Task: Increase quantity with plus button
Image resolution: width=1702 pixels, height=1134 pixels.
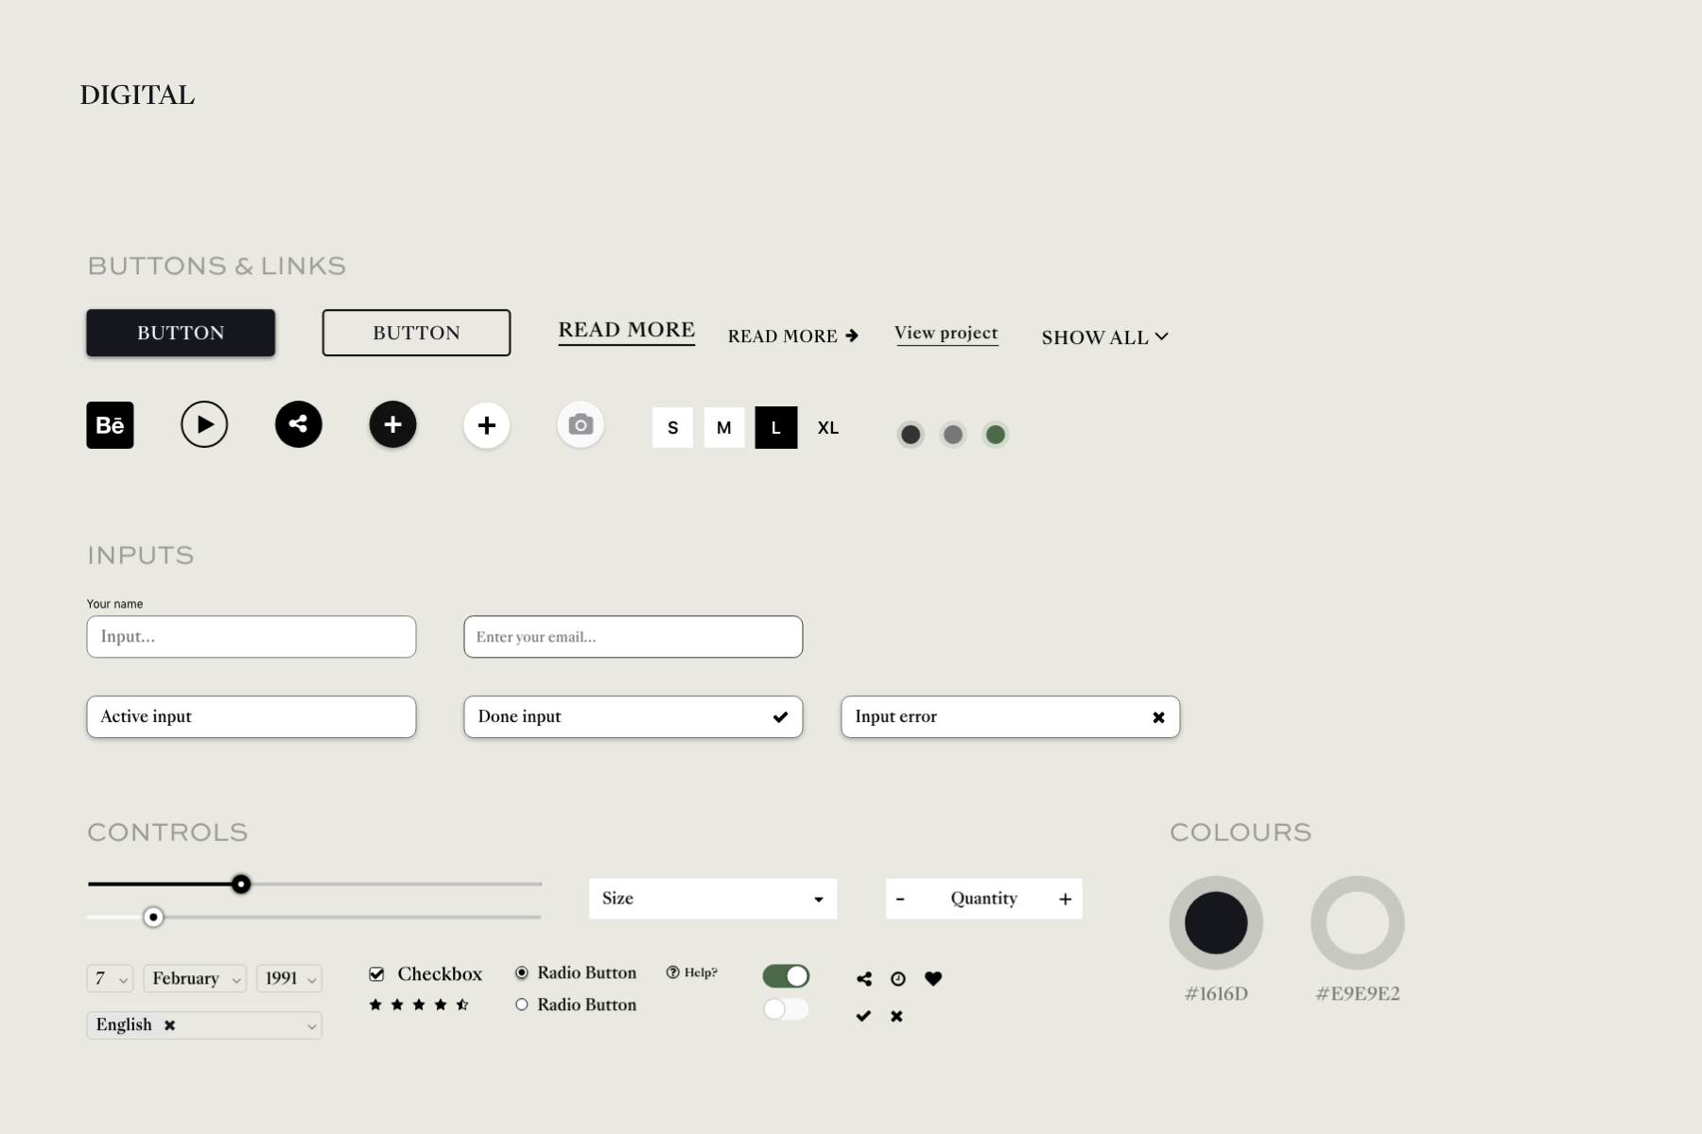Action: (1066, 899)
